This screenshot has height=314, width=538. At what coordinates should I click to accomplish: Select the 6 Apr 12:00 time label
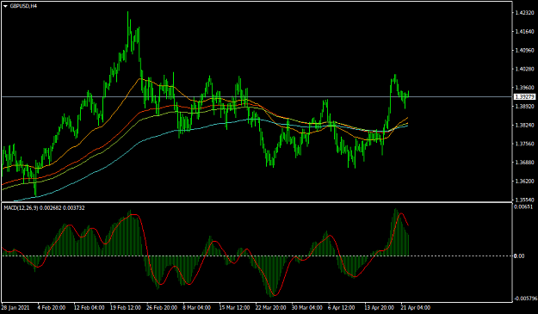[x=342, y=308]
